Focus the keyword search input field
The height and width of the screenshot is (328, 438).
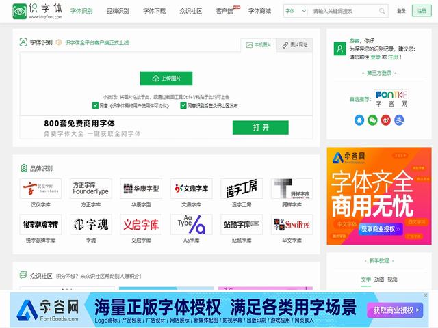coord(344,11)
